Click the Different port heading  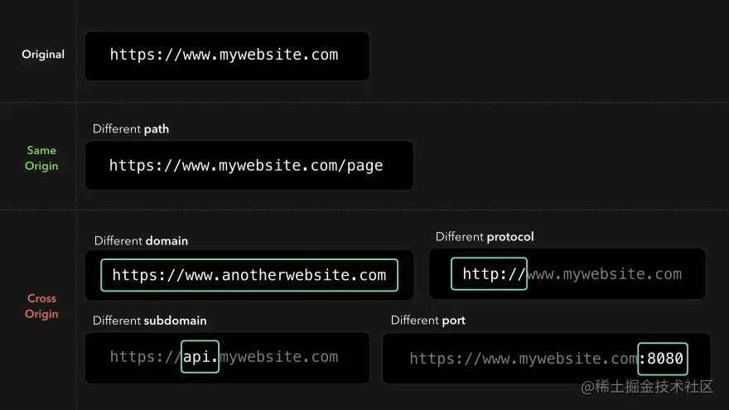coord(427,321)
